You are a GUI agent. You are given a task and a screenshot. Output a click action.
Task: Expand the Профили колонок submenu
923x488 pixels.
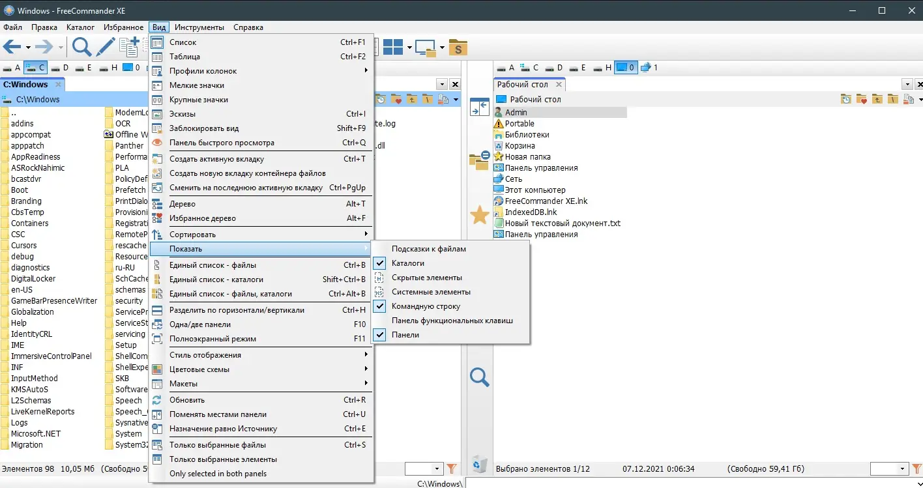[261, 71]
